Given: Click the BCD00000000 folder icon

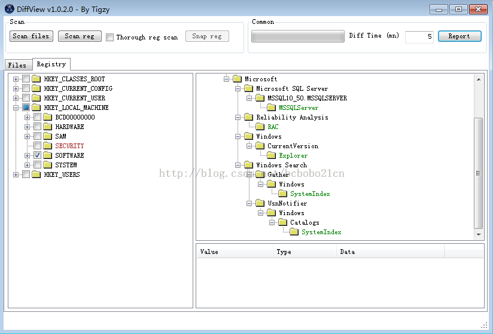Looking at the screenshot, I should (47, 117).
